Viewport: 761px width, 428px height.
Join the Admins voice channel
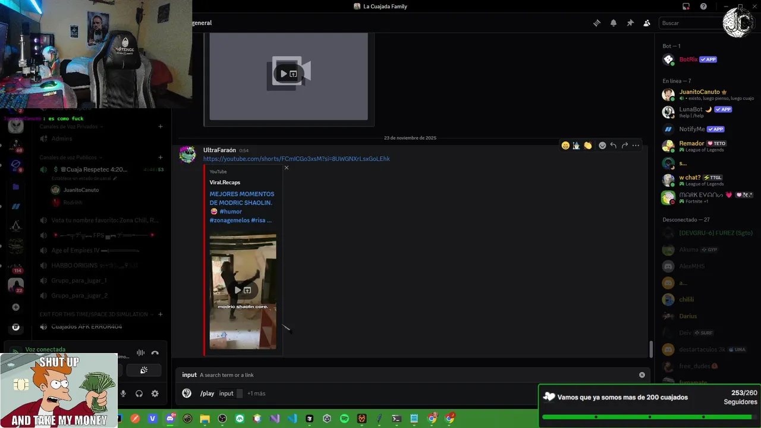(x=101, y=139)
